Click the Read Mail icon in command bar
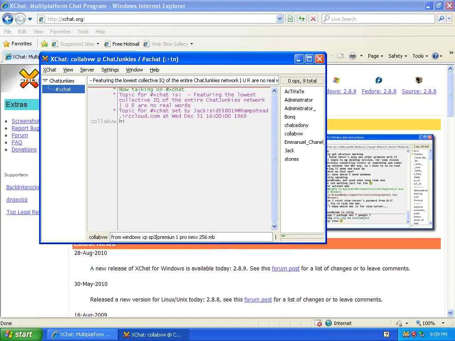 click(340, 56)
